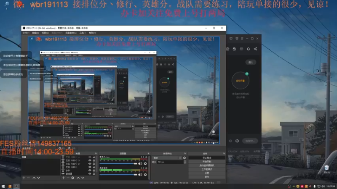Open 工具(T) menu in OBS
The width and height of the screenshot is (337, 189).
[83, 33]
